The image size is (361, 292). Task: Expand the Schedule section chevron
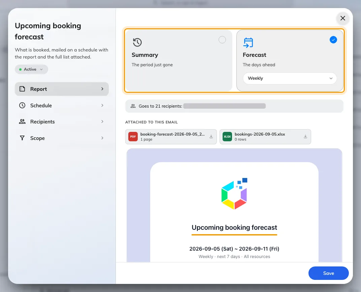click(x=102, y=105)
